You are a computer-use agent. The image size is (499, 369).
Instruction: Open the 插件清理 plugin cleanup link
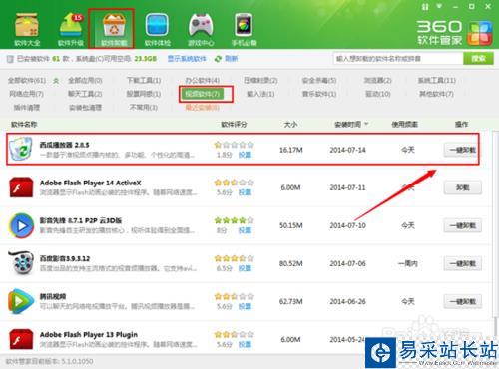click(27, 108)
